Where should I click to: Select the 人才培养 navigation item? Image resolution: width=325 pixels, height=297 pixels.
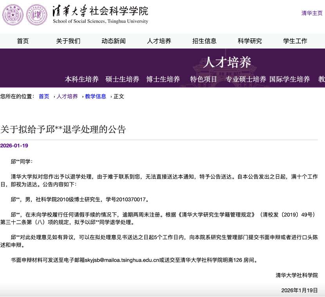(x=158, y=41)
